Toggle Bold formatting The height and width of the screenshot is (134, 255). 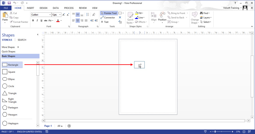click(33, 21)
